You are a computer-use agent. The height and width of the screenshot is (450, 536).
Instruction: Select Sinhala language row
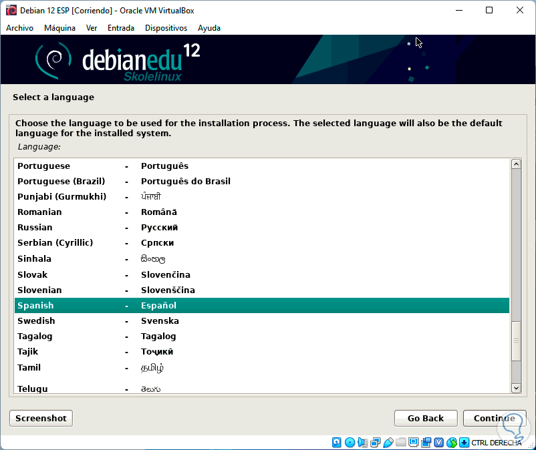(262, 259)
